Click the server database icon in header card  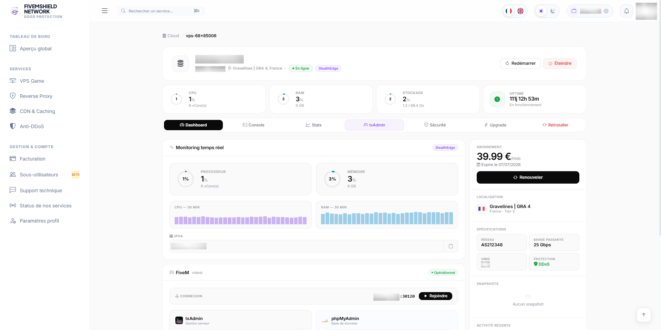point(180,63)
